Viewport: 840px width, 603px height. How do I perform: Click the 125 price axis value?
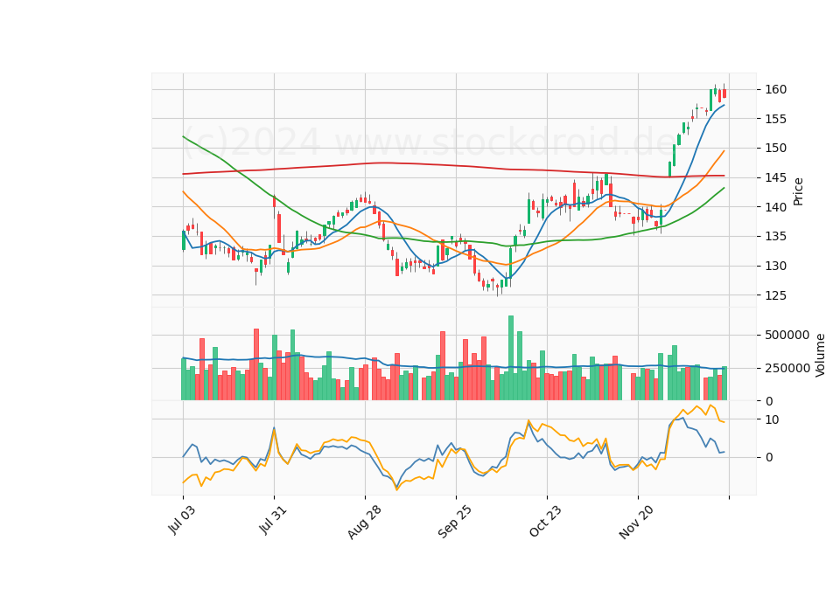click(775, 295)
